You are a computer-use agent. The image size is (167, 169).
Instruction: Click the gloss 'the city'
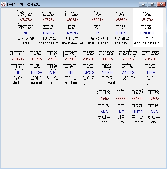[x=121, y=43]
